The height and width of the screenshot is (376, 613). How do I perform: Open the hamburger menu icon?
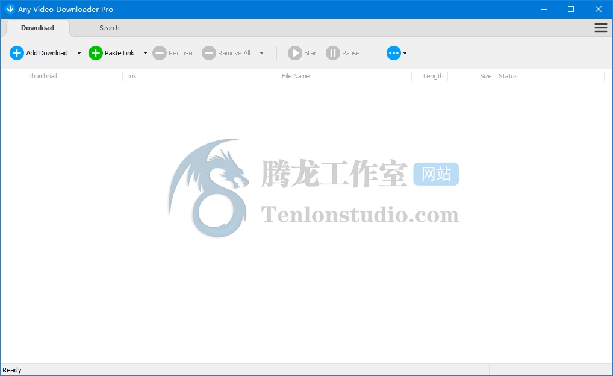[601, 28]
